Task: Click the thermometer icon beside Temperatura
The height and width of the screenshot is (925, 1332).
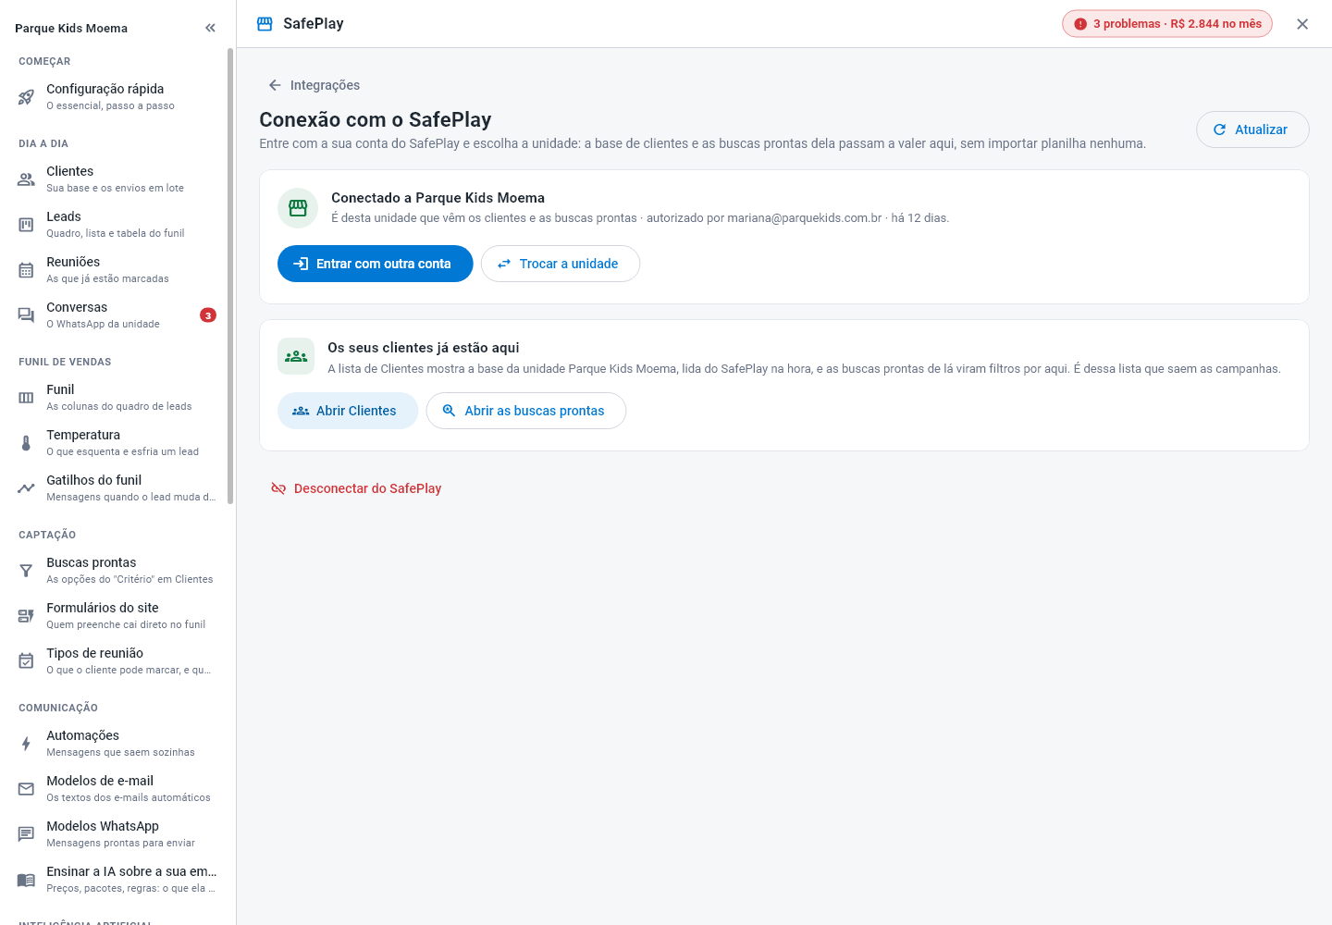Action: [x=26, y=443]
